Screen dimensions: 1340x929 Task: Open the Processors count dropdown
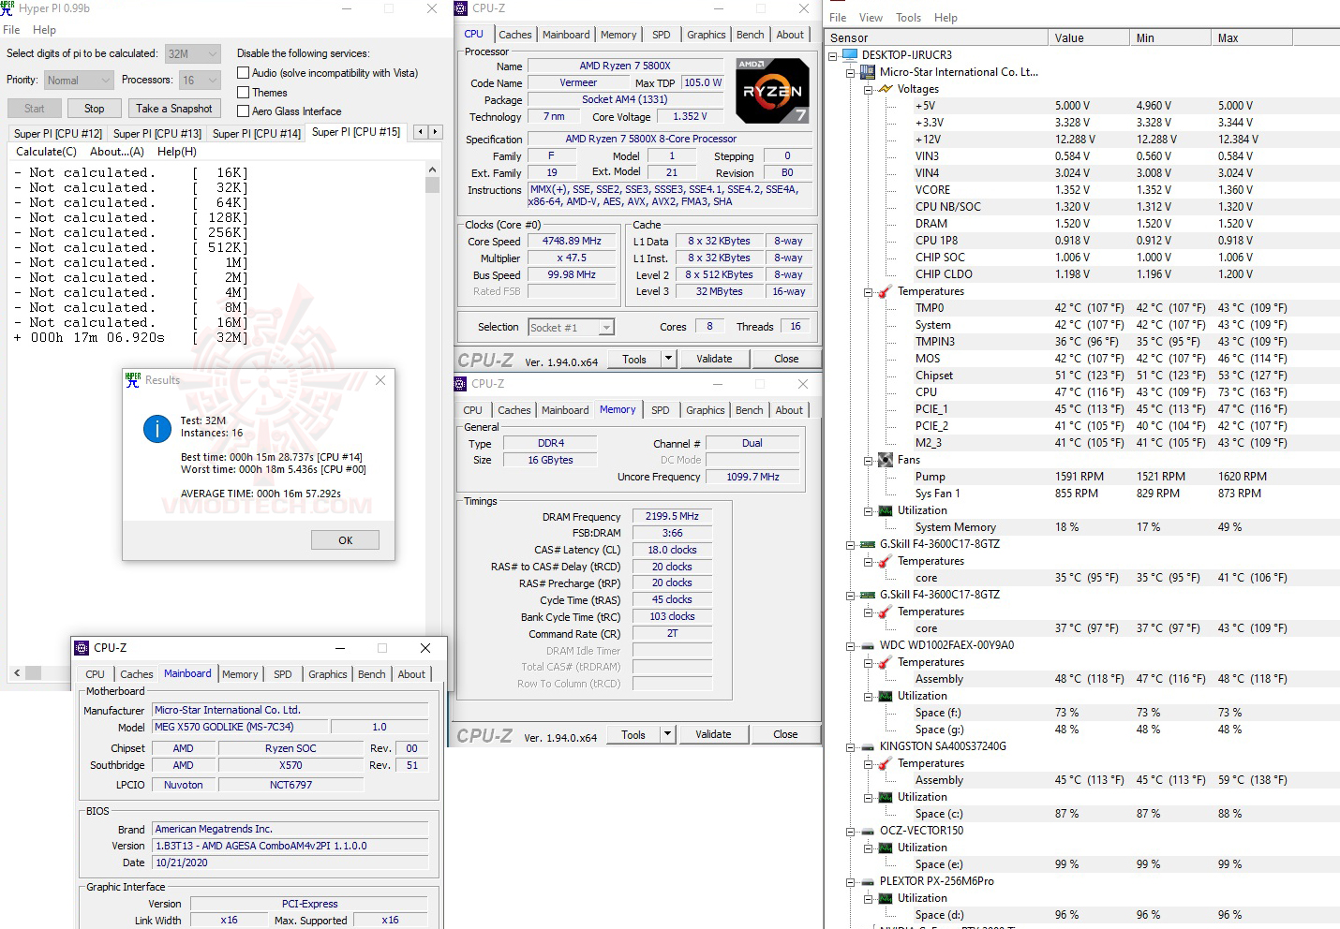click(200, 81)
